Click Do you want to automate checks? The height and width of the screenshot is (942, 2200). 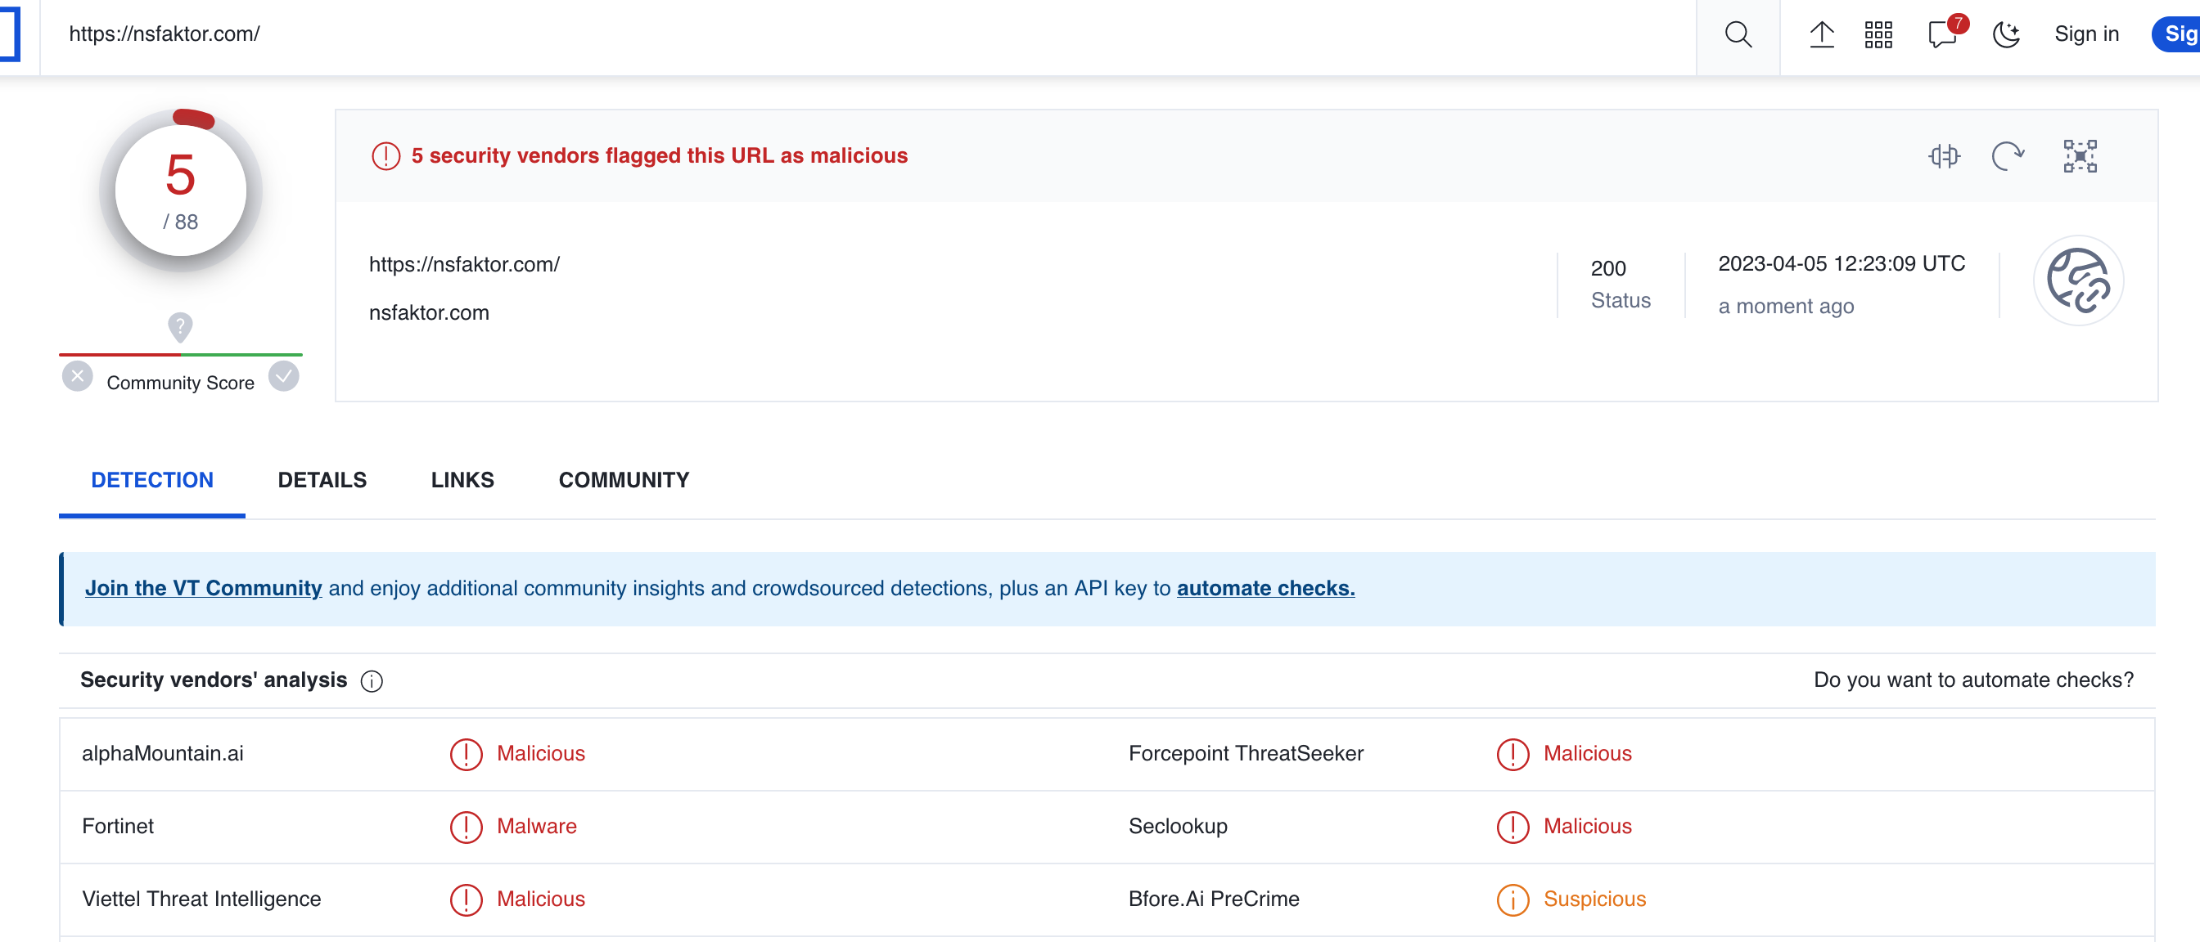1972,680
